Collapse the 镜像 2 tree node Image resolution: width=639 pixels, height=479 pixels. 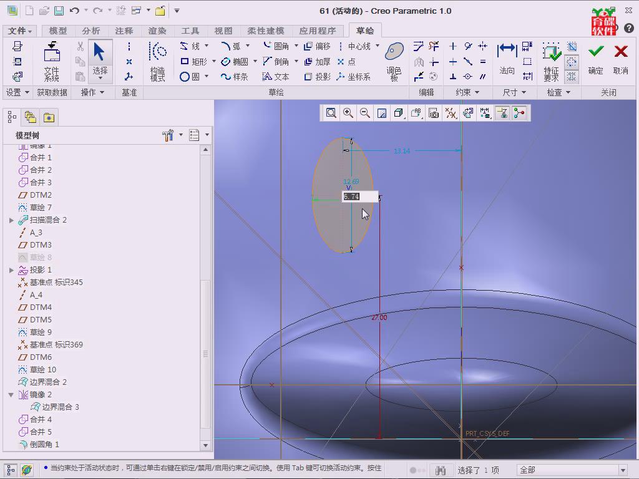11,395
